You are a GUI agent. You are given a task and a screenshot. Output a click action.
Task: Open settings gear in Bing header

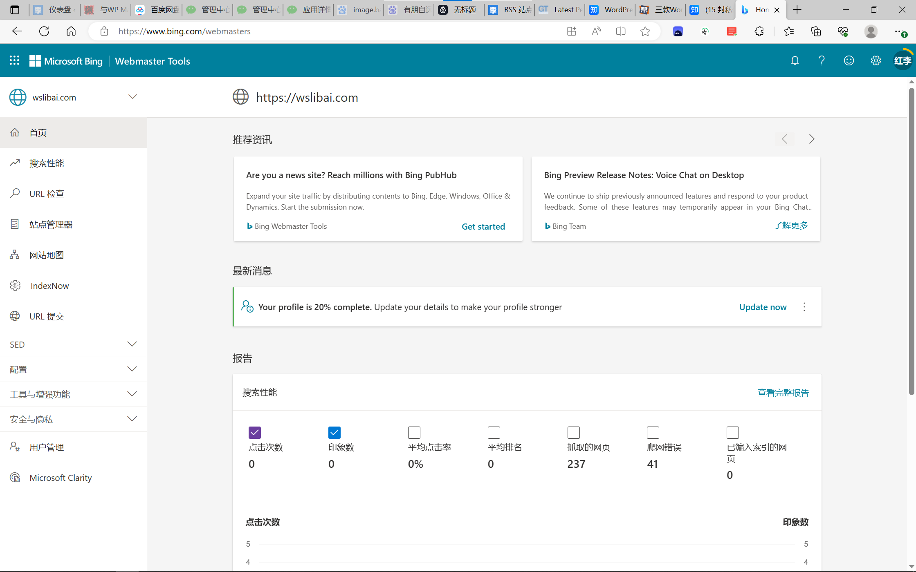pyautogui.click(x=876, y=61)
